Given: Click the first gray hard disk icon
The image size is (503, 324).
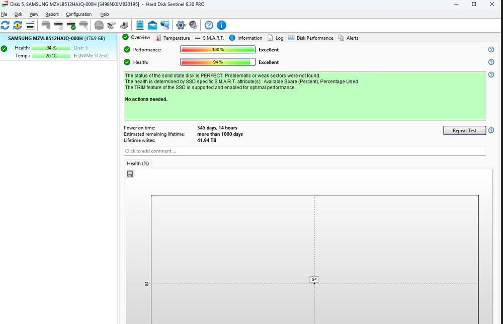Looking at the screenshot, I should pos(46,25).
